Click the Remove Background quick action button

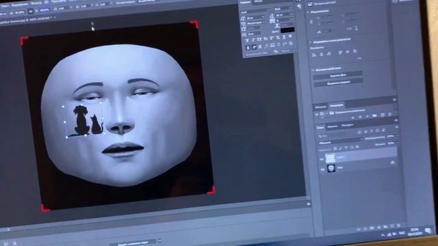click(338, 75)
